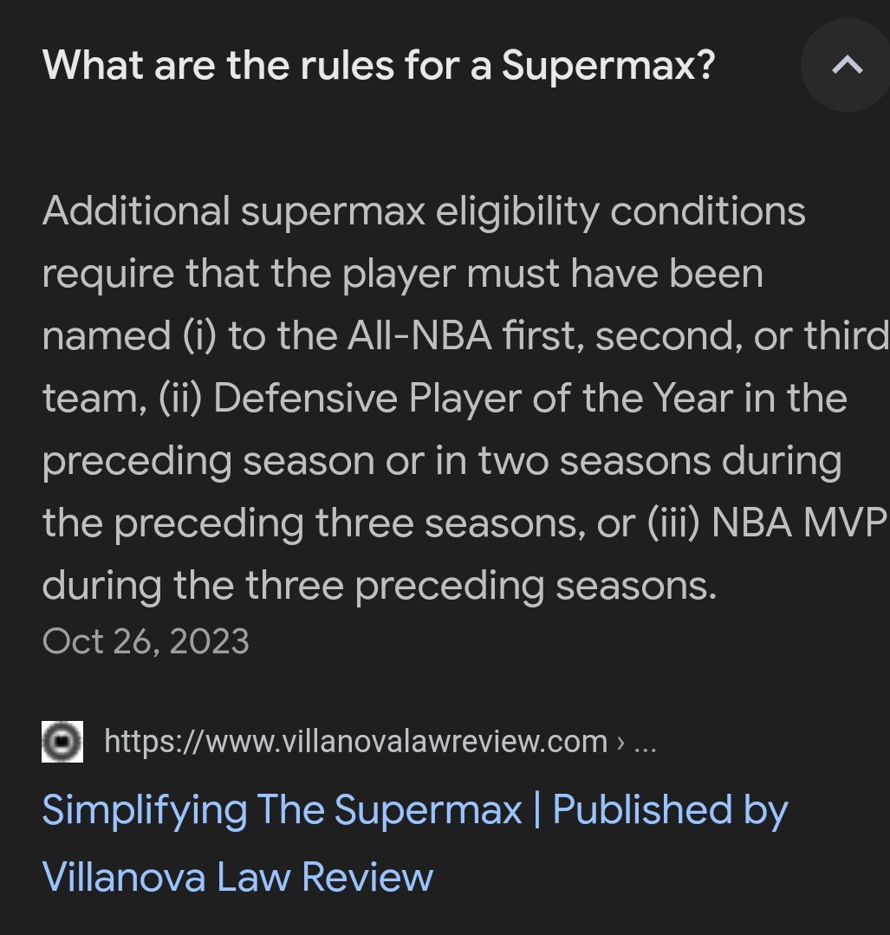
Task: Click the Villanova Law Review site favicon
Action: tap(62, 742)
